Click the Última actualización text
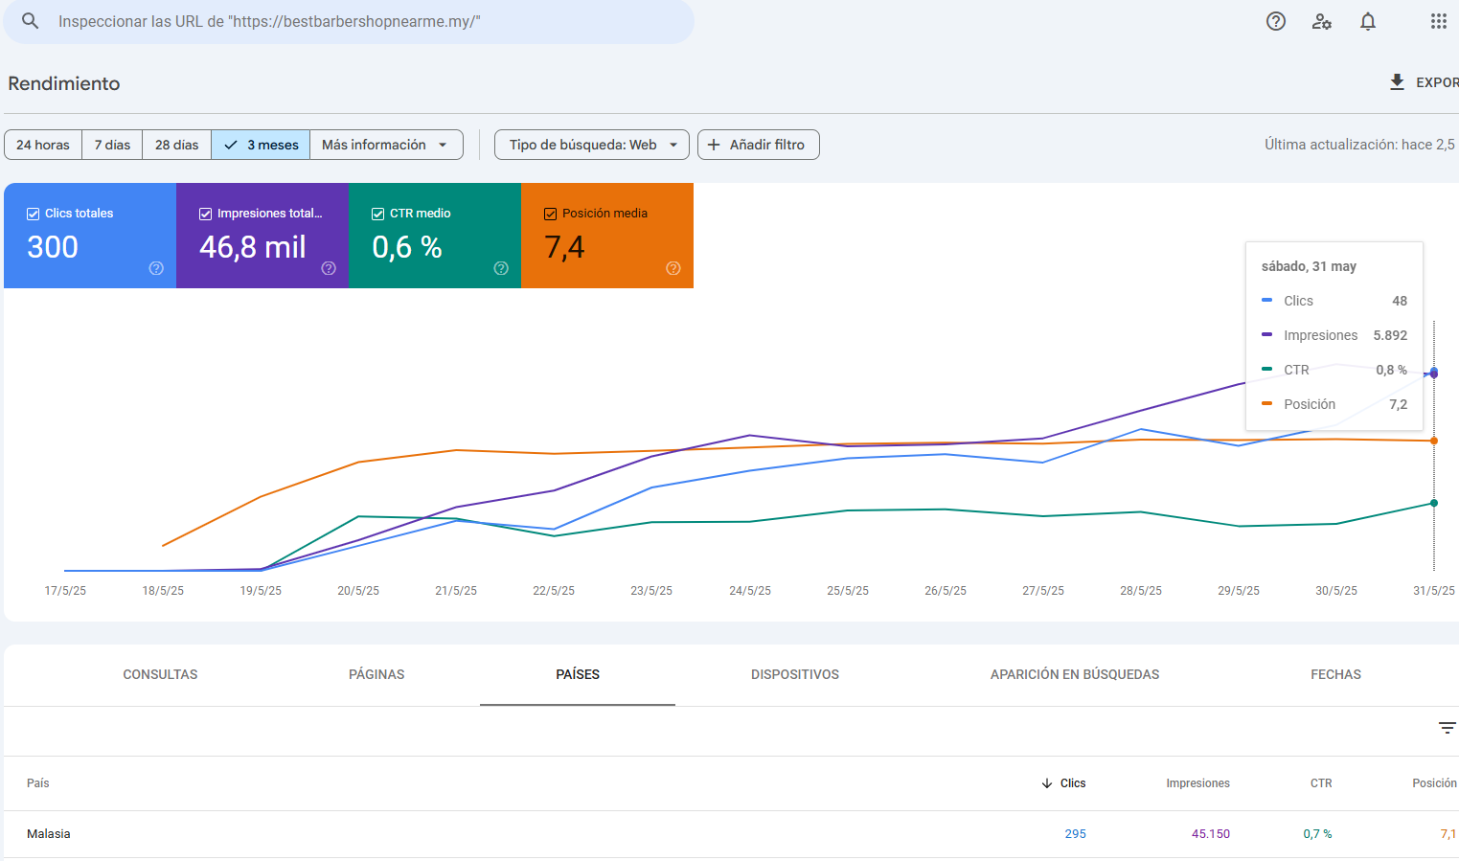Screen dimensions: 1459x861 [1359, 145]
